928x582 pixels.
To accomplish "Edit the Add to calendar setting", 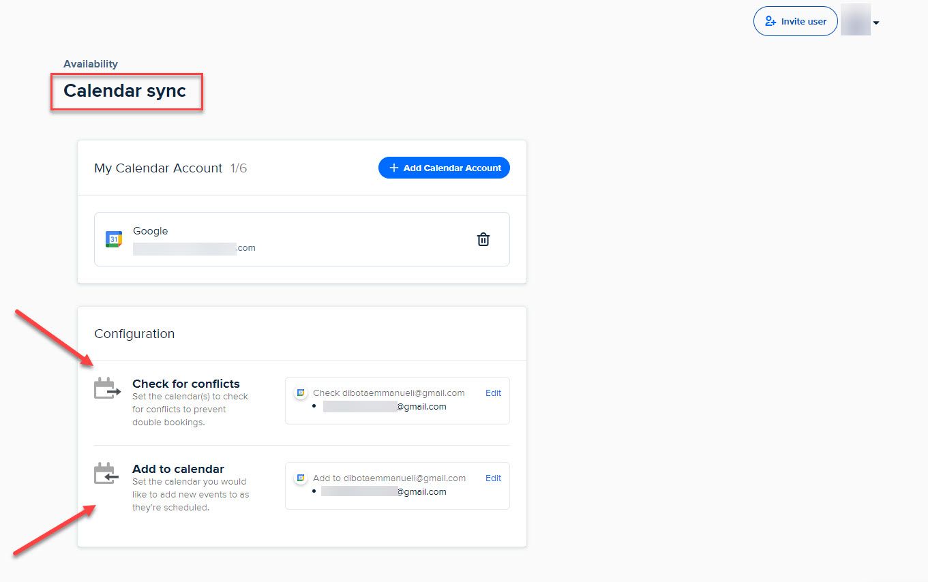I will [x=493, y=478].
